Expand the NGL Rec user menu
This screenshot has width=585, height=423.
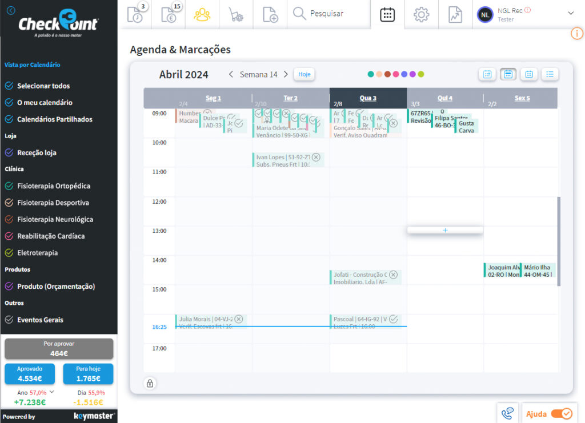(570, 13)
